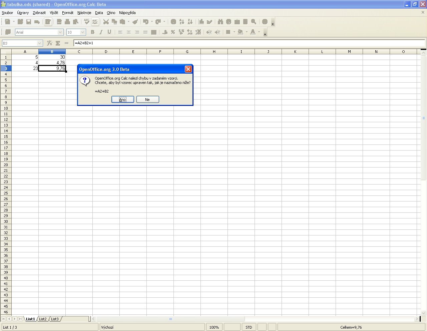
Task: Sort descending toolbar icon
Action: click(190, 22)
